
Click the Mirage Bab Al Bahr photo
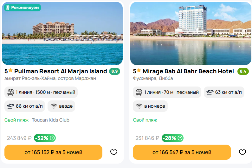pyautogui.click(x=190, y=33)
